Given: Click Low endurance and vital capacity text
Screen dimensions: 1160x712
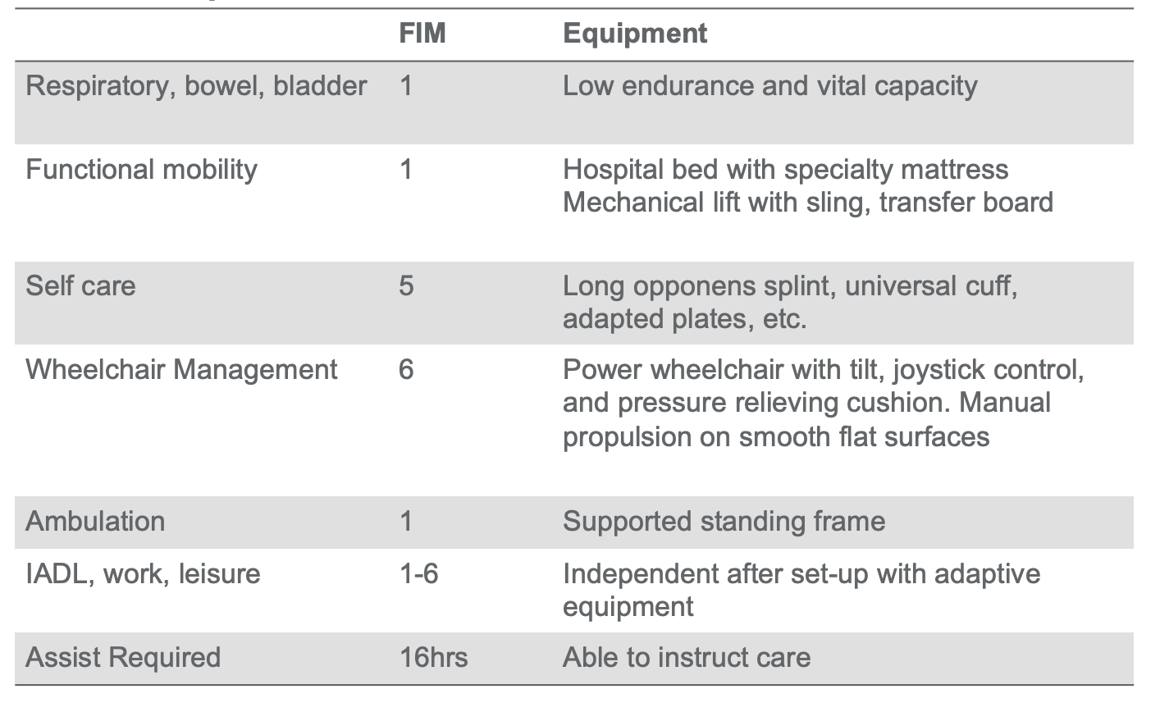Looking at the screenshot, I should 770,86.
